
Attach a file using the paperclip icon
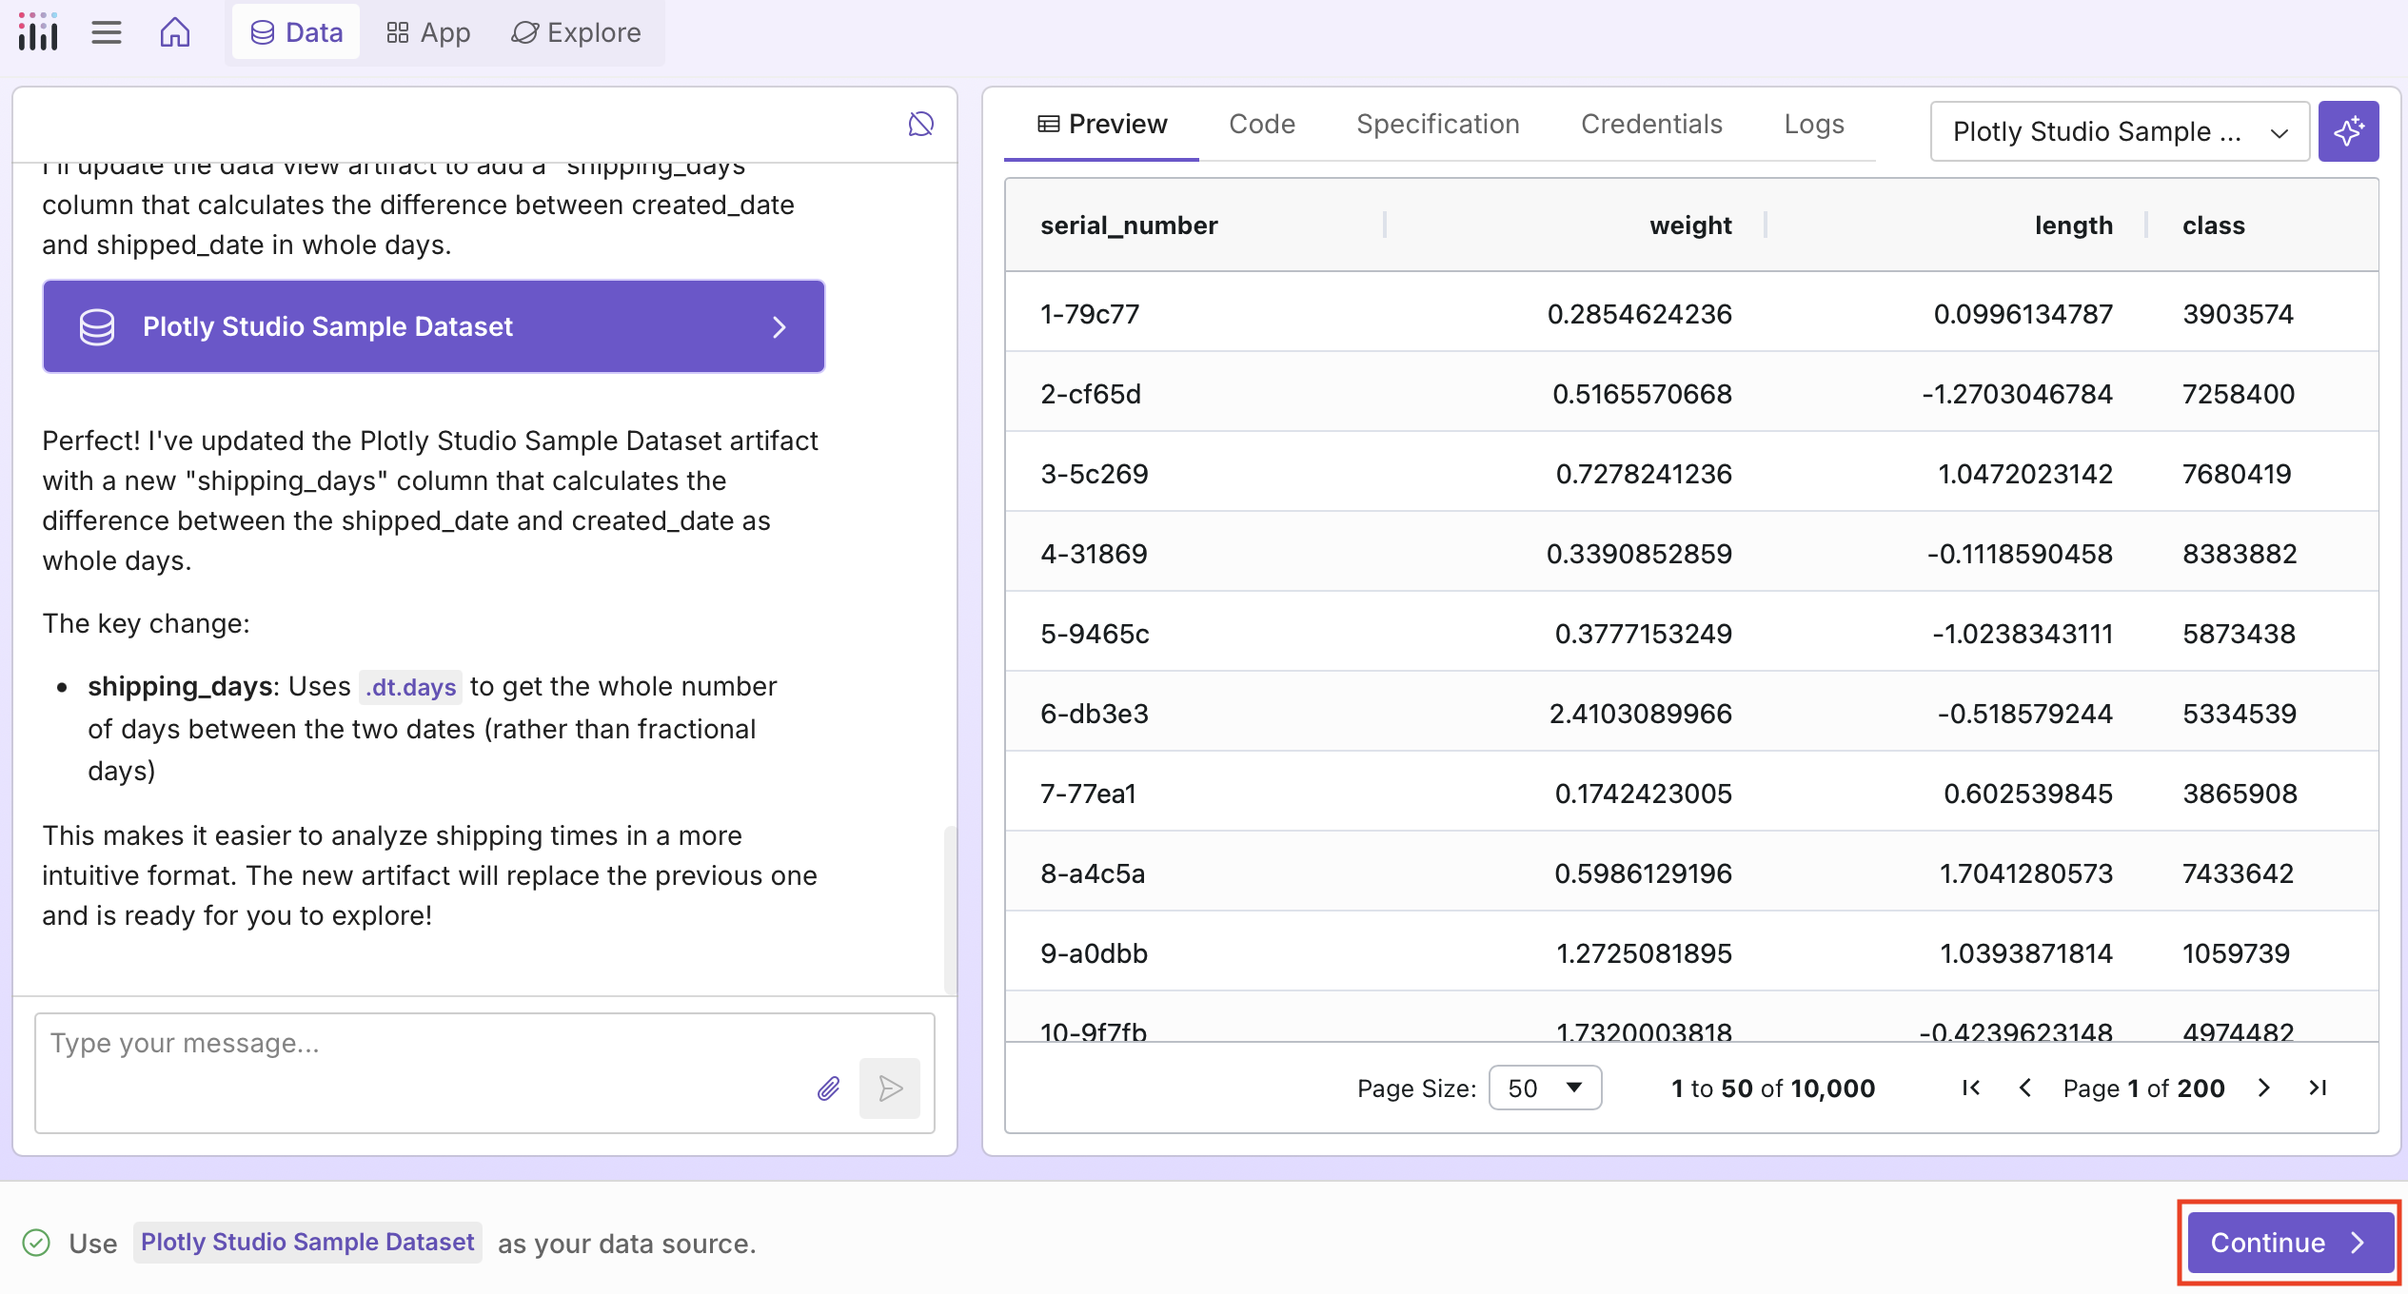[827, 1088]
